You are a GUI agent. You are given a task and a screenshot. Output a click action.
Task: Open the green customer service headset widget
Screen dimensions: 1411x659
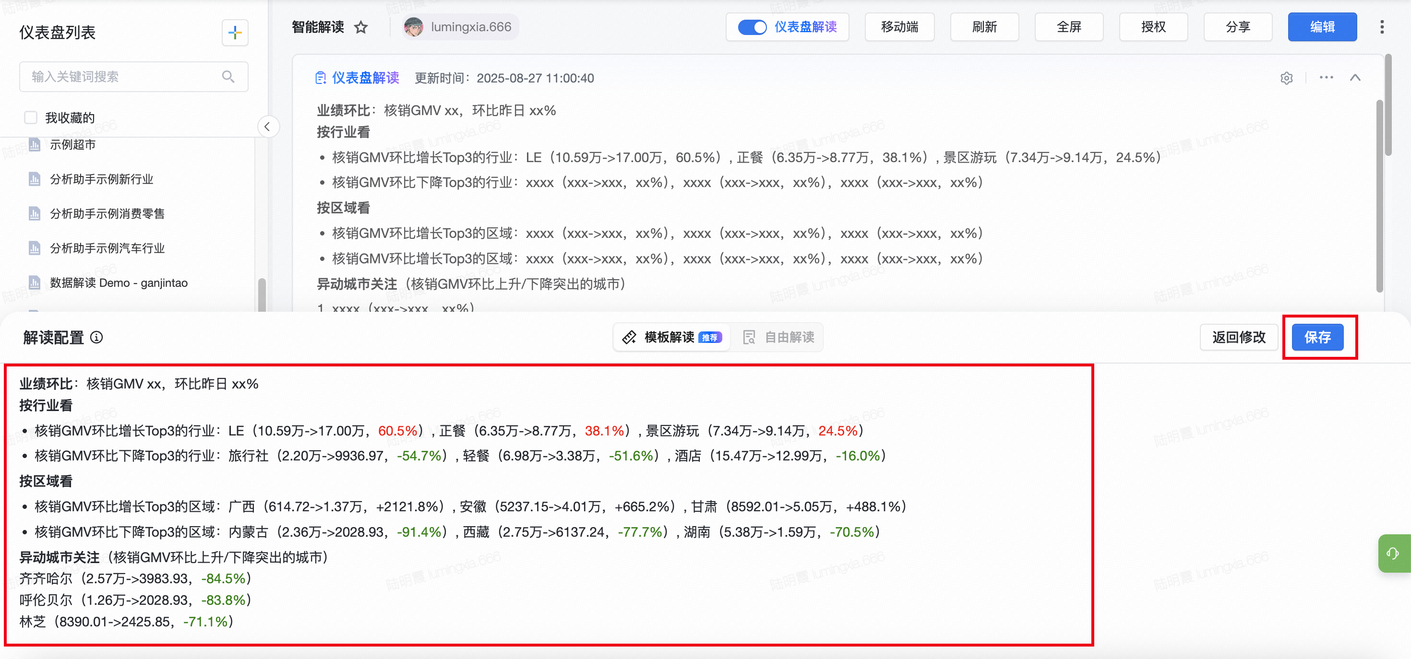pyautogui.click(x=1393, y=553)
